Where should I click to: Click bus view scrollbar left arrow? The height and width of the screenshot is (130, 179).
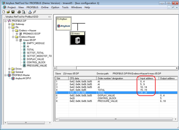[55, 68]
